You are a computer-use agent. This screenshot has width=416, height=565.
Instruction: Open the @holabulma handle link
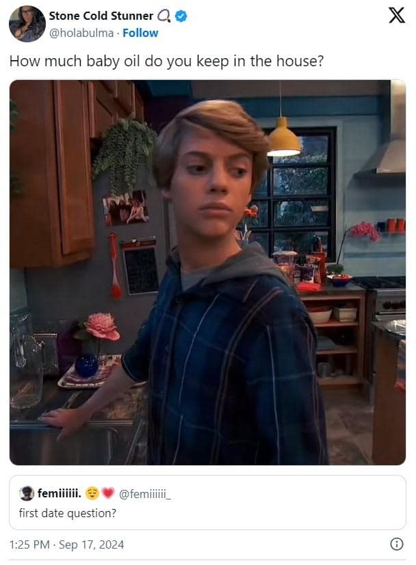[x=81, y=33]
